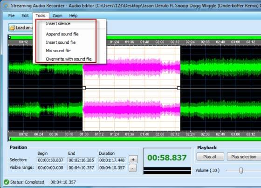Open the Help menu
The height and width of the screenshot is (188, 261).
point(73,16)
